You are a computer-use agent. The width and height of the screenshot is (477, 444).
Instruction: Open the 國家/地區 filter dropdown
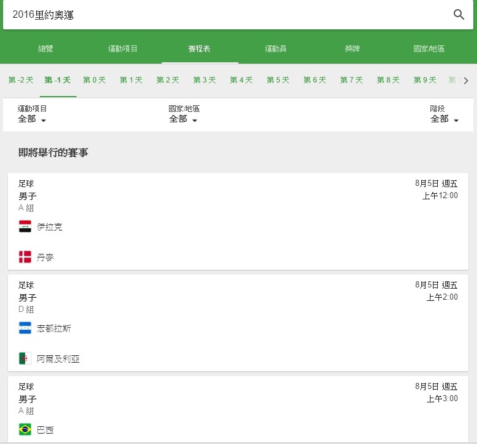click(x=183, y=119)
